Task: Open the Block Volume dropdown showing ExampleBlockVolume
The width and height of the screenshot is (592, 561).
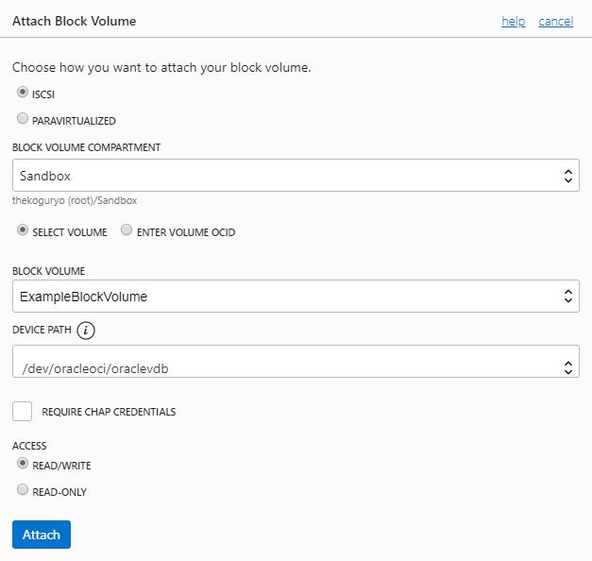Action: pyautogui.click(x=283, y=297)
